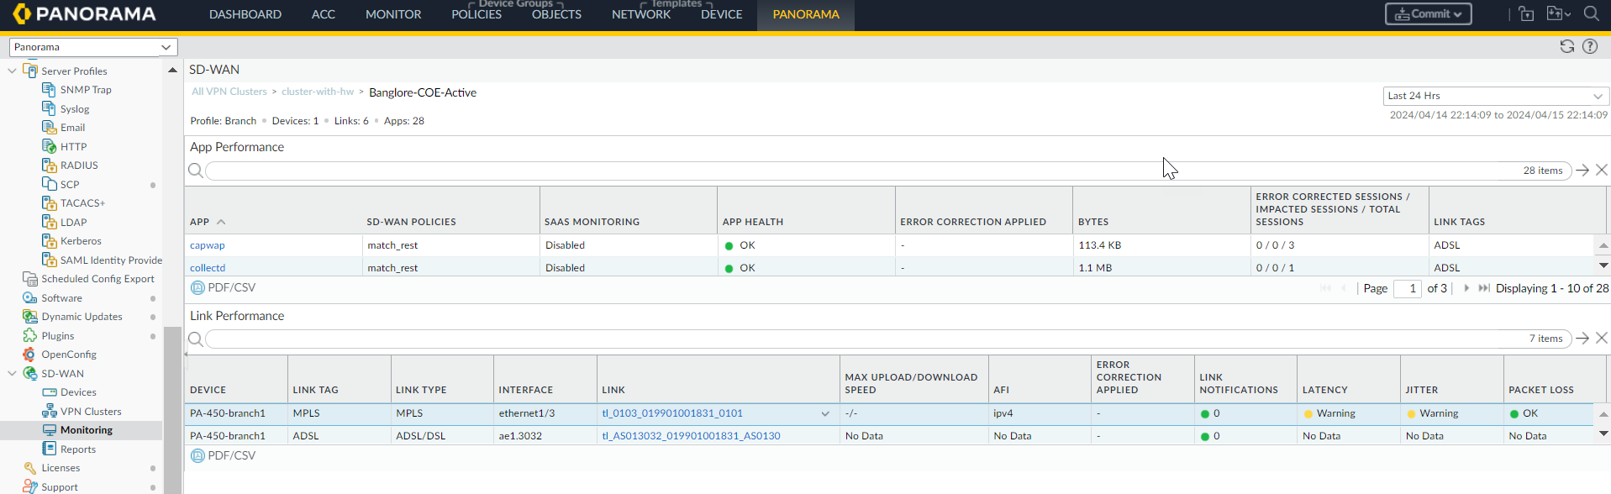Navigate to All VPN Clusters breadcrumb
Screen dimensions: 1611x494
[x=229, y=92]
